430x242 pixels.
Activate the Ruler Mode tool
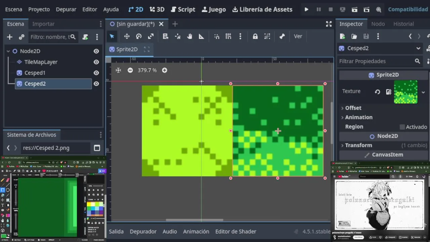click(202, 36)
